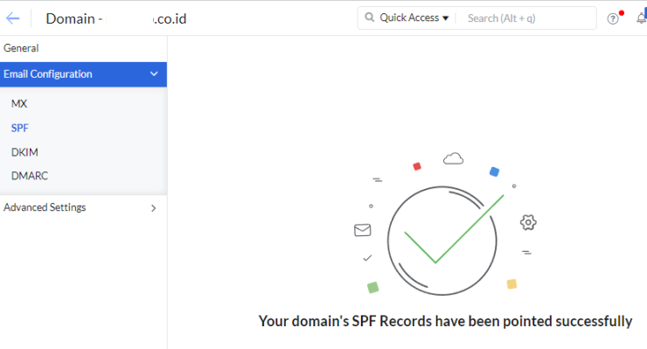Screen dimensions: 647x349
Task: Click the domain title text
Action: [x=116, y=18]
